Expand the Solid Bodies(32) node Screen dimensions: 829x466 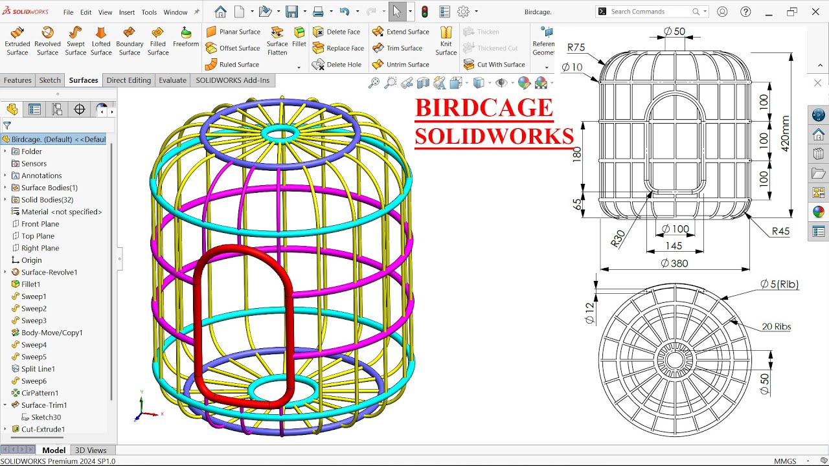click(5, 200)
